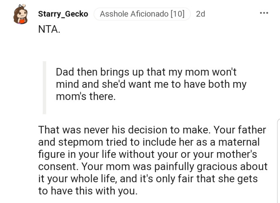280x203 pixels.
Task: Click the gray quote bar beside the quote
Action: pos(44,88)
